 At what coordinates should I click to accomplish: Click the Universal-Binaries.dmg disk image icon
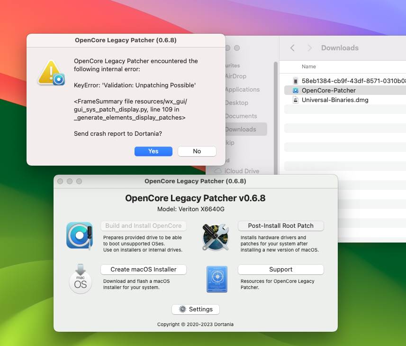(296, 100)
